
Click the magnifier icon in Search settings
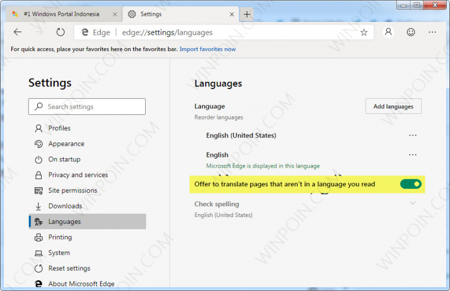[39, 107]
